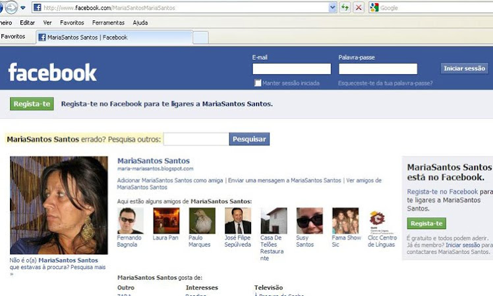Click green Regista-te button in top banner
Viewport: 493px width, 296px height.
click(32, 104)
